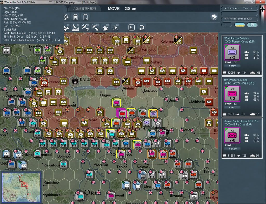266x204 pixels.
Task: Click the save-game disk icon with flag
Action: (76, 17)
